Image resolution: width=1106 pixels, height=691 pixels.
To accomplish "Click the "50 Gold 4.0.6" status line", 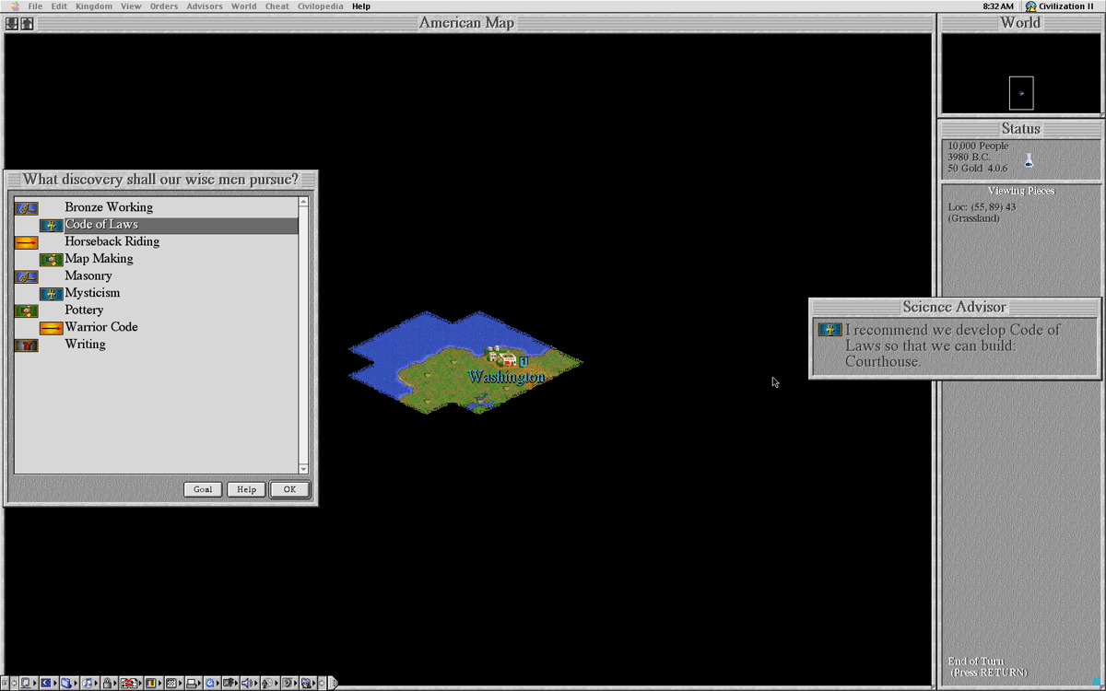I will [978, 169].
